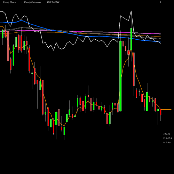Image resolution: width=174 pixels, height=174 pixels.
Task: Click the "180.70" price value
Action: coord(167,134)
